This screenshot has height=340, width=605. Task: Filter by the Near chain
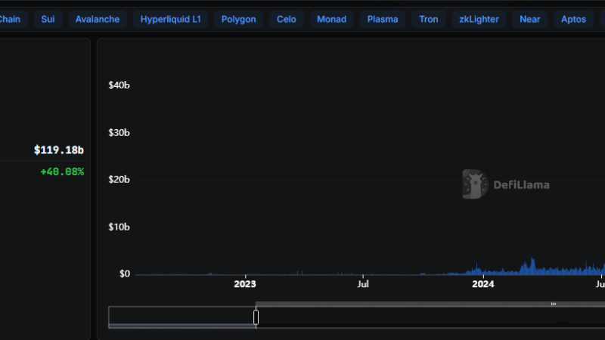[x=530, y=20]
